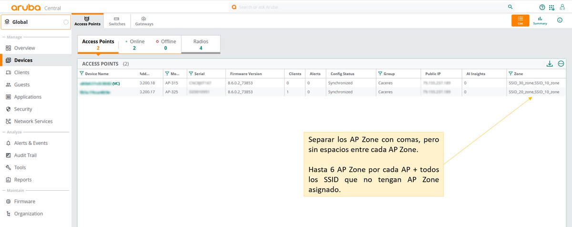Click the AP-315 model cell
Image resolution: width=572 pixels, height=227 pixels.
click(x=172, y=83)
